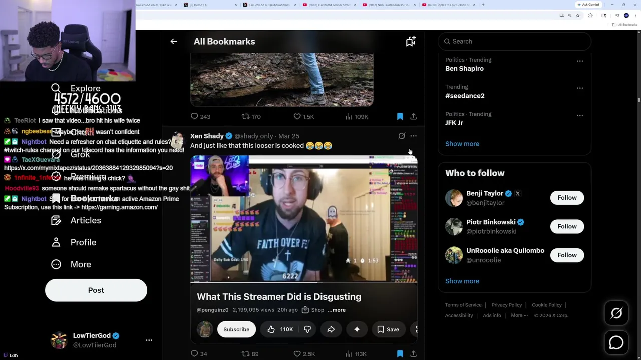641x360 pixels.
Task: Open Profile in sidebar
Action: coord(74,242)
